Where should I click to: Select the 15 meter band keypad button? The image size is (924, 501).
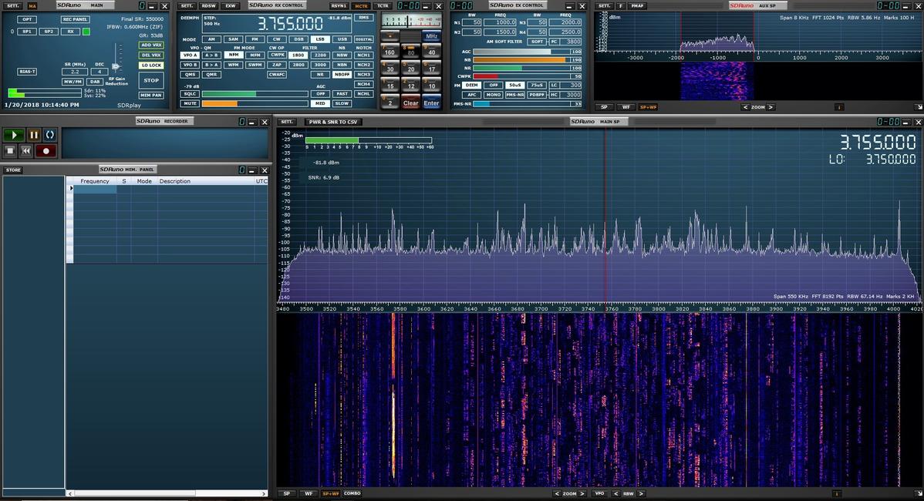pyautogui.click(x=389, y=85)
